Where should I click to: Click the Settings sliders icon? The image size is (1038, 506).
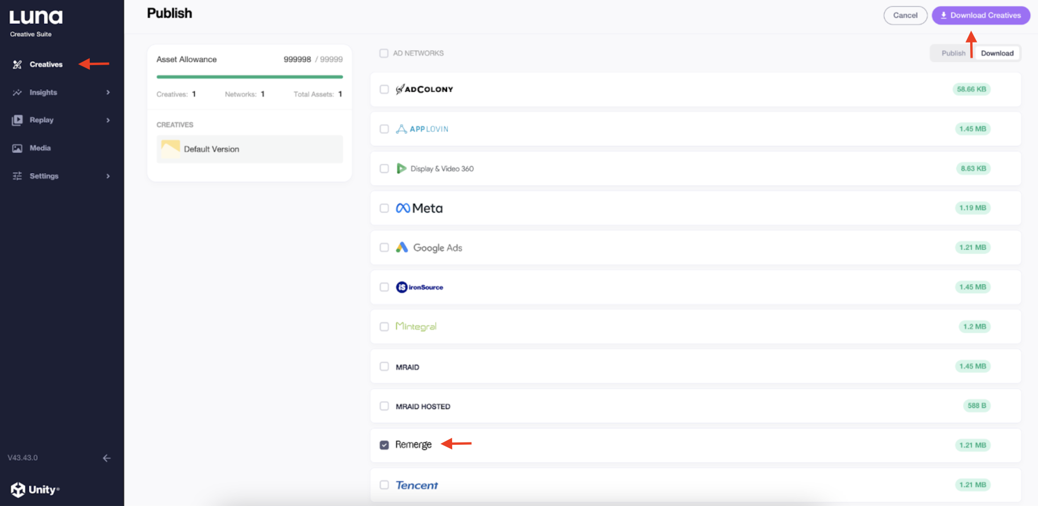pos(17,176)
